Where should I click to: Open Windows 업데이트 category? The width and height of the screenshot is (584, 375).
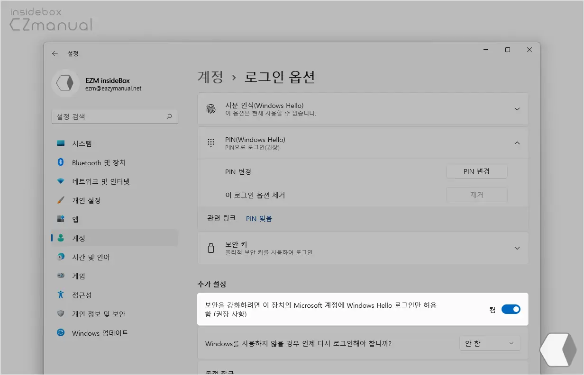tap(114, 333)
